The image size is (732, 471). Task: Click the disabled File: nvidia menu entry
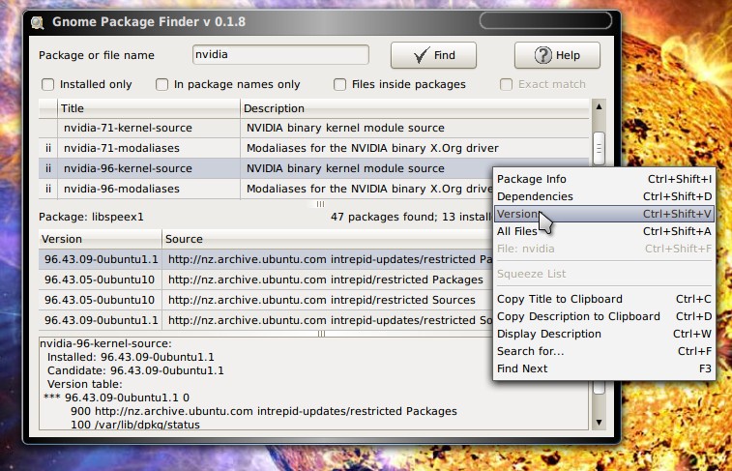tap(604, 249)
